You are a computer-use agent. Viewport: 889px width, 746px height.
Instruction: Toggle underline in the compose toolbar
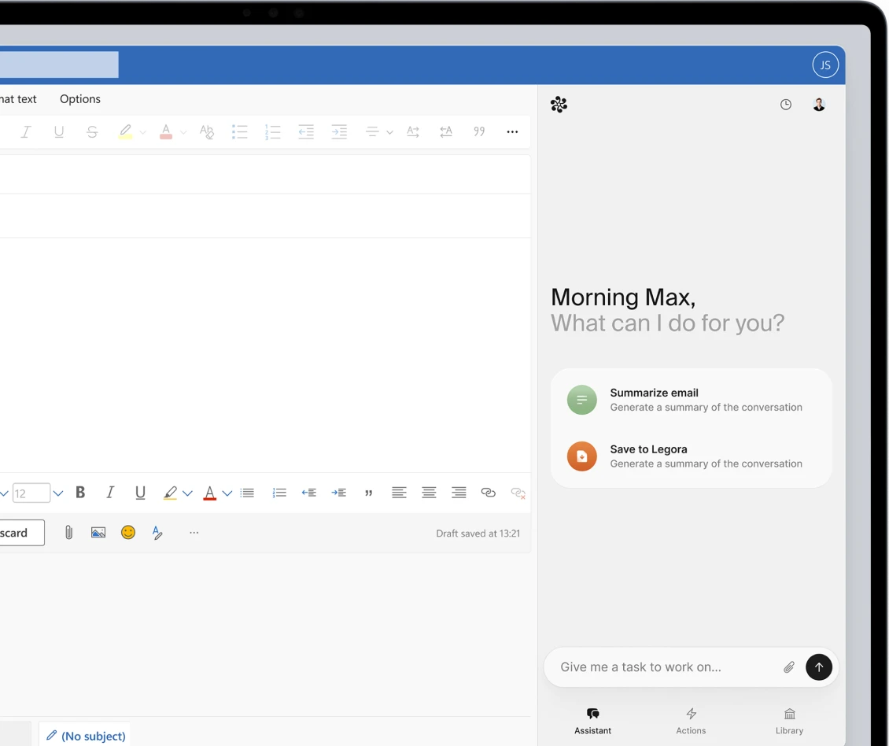(140, 493)
